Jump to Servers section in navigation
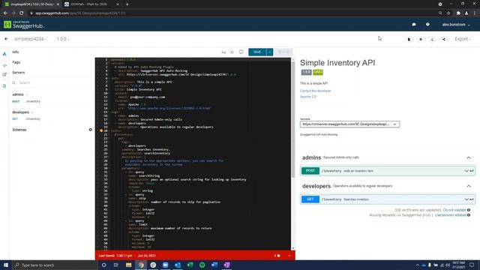 point(18,73)
